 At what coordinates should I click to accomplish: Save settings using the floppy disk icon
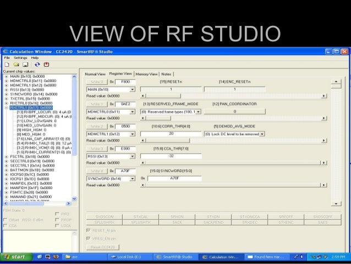[x=25, y=64]
